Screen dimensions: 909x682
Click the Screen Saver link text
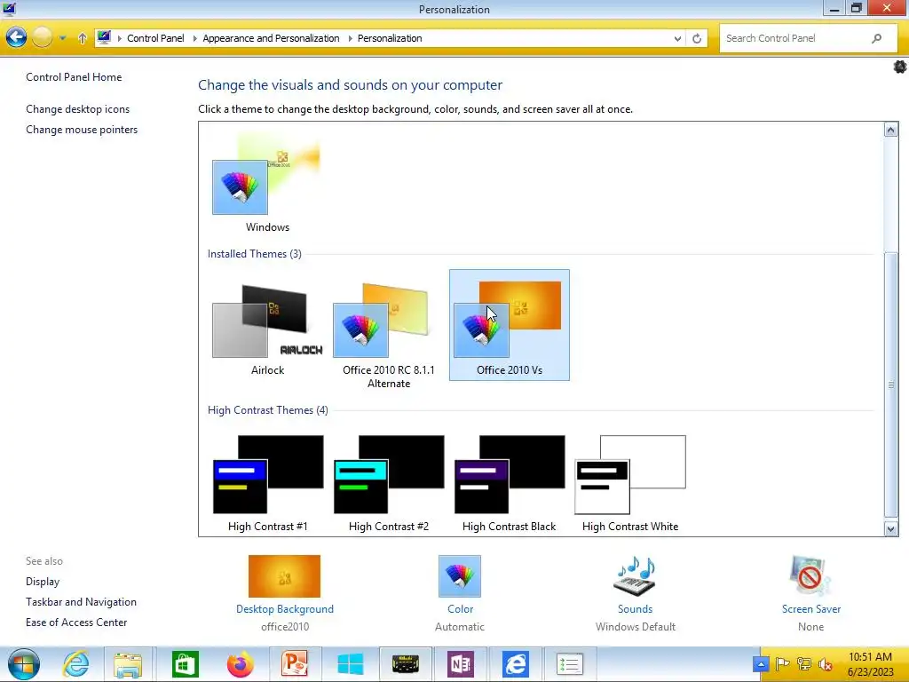811,609
